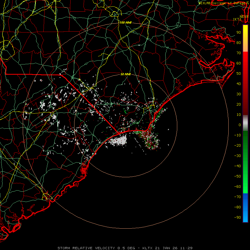Screen dimensions: 250x250
Task: Click the positive 70 scale label
Action: click(x=239, y=53)
